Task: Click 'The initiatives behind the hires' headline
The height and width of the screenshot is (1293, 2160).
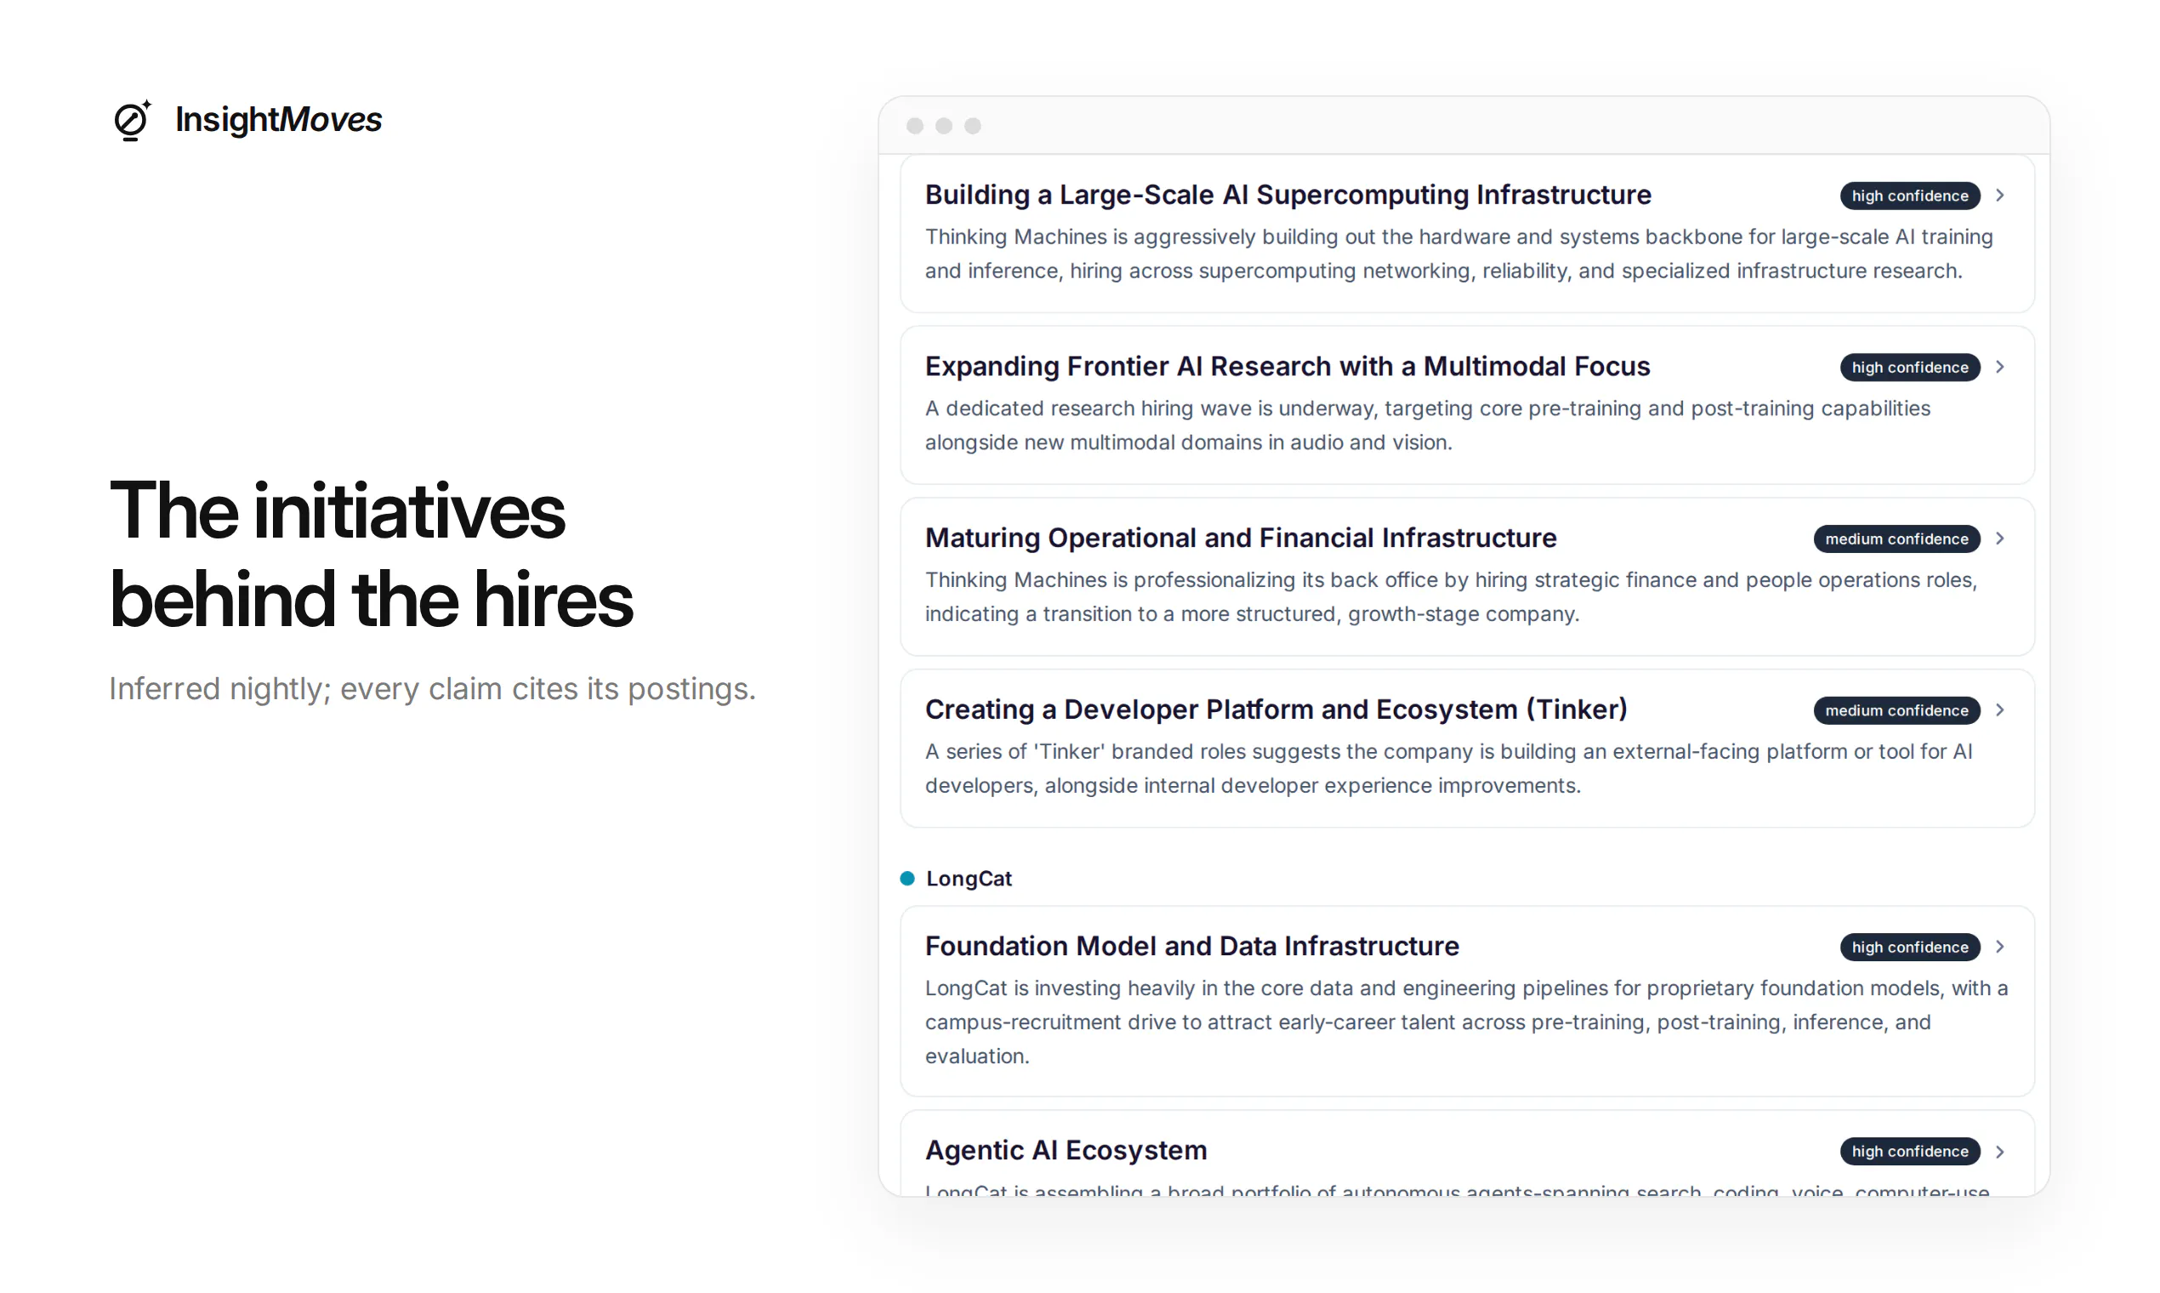Action: click(371, 555)
